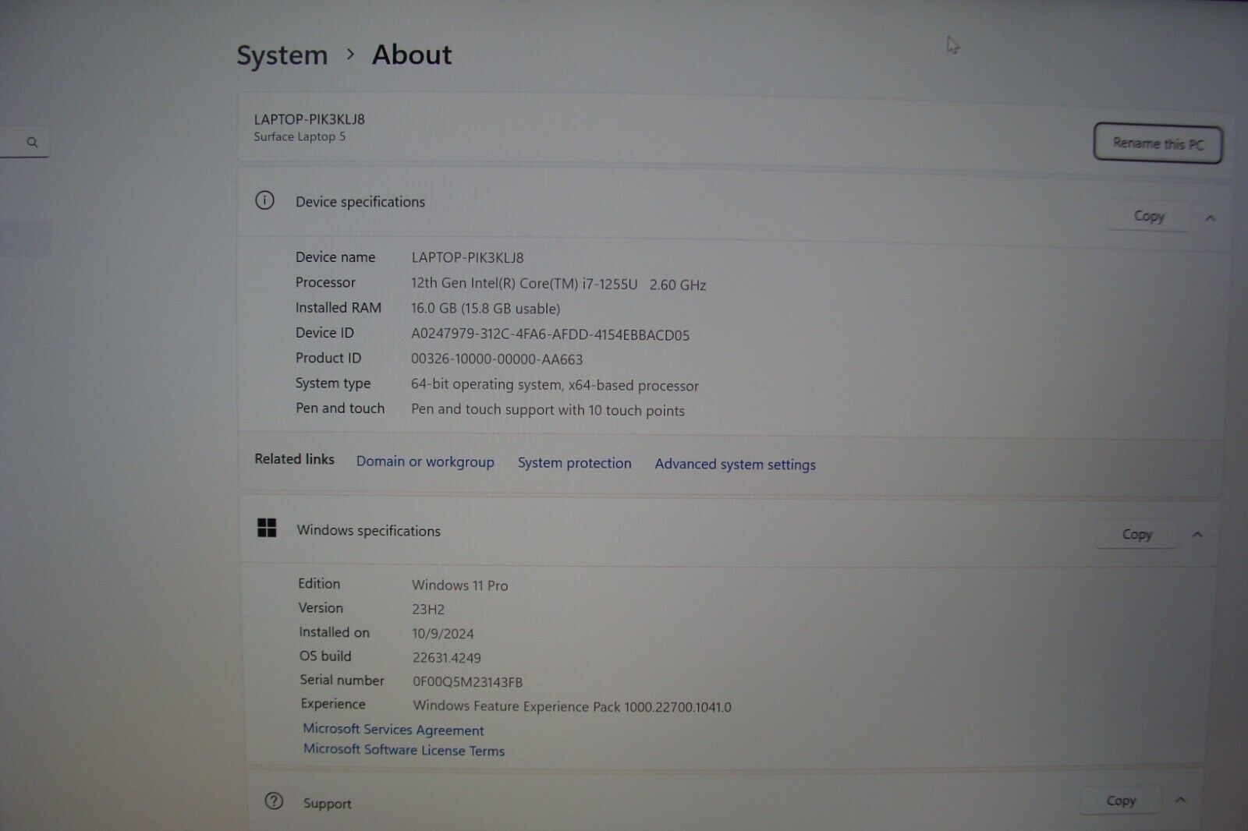Click the Related links label
The image size is (1248, 831).
click(294, 459)
